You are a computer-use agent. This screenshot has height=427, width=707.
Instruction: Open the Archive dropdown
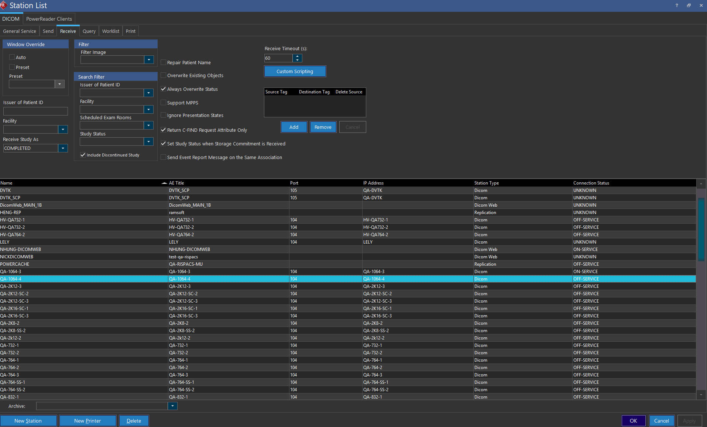click(172, 406)
